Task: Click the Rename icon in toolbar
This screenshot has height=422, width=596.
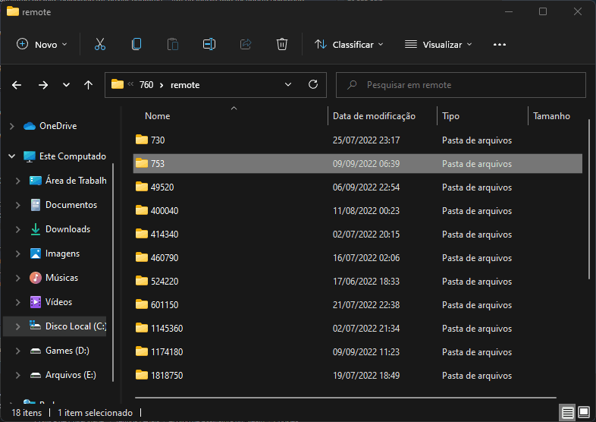Action: (209, 45)
